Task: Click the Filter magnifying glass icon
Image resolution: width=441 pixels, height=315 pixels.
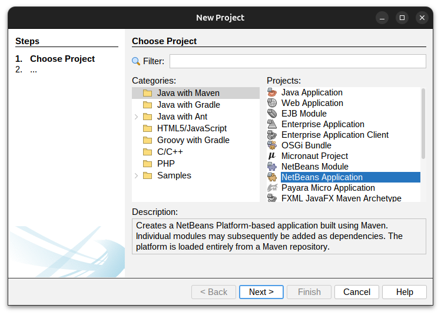Action: [x=136, y=61]
